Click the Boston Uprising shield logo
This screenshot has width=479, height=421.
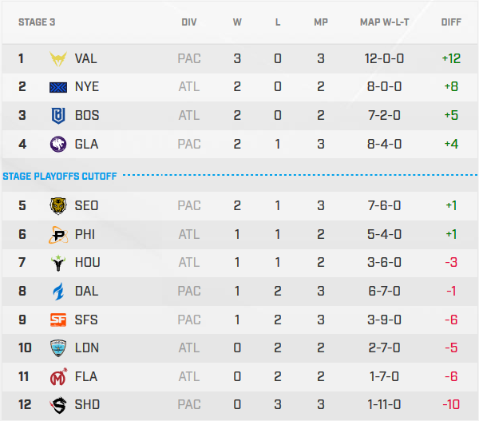point(58,115)
